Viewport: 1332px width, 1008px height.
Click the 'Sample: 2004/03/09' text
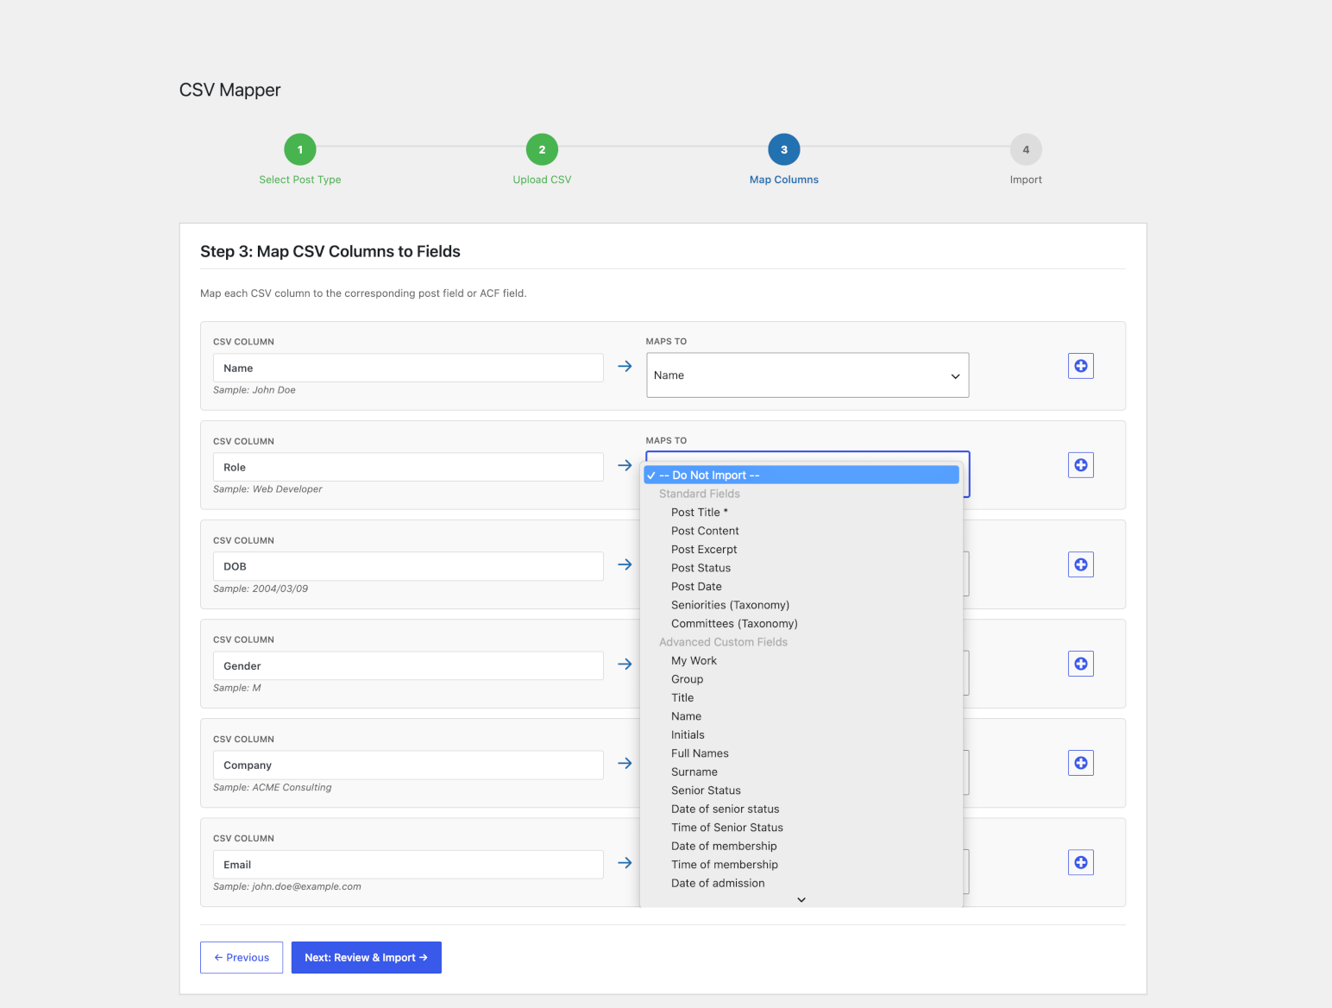click(261, 589)
